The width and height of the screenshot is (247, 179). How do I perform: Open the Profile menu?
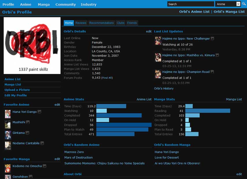[x=8, y=4]
